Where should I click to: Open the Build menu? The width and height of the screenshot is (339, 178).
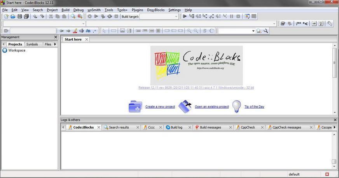(65, 10)
